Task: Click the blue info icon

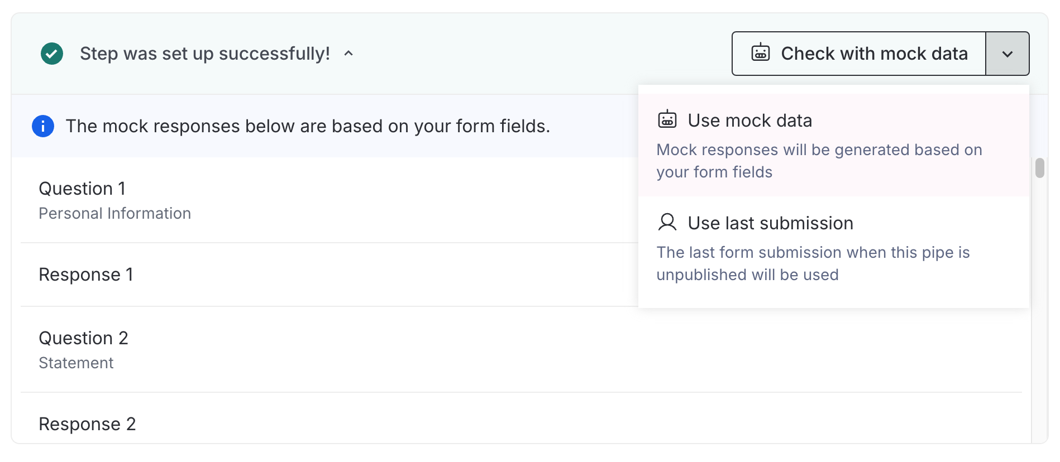Action: (43, 126)
